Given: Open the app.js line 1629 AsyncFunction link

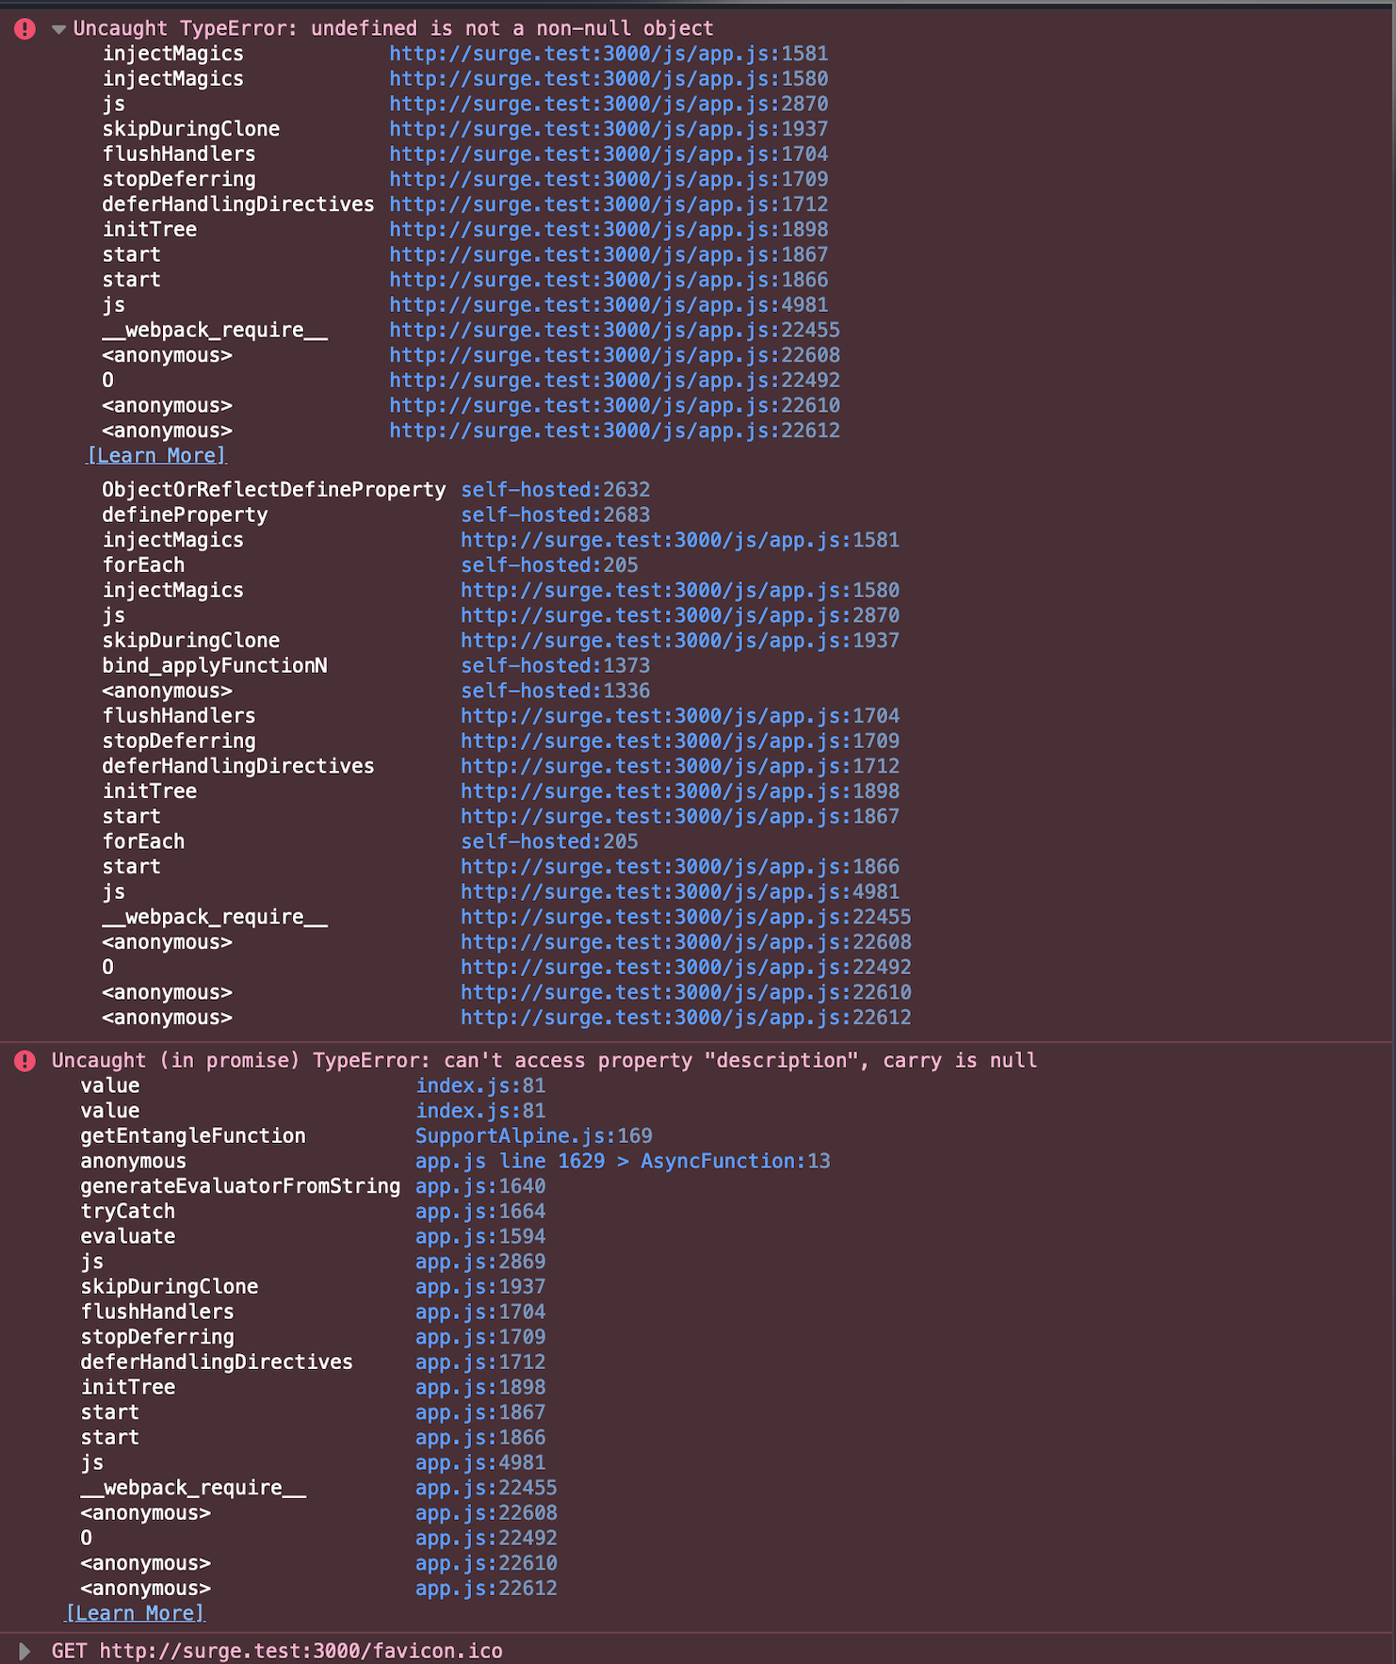Looking at the screenshot, I should 622,1161.
